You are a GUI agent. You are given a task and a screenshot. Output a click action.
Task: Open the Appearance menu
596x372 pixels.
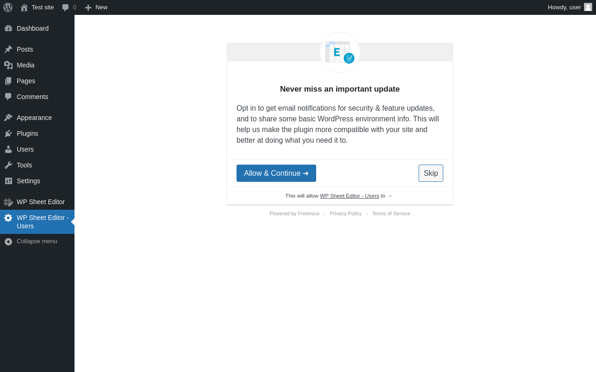(37, 118)
